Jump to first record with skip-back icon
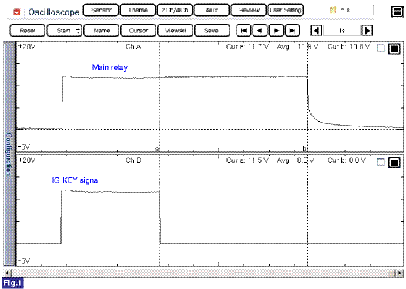406x289 pixels. tap(243, 31)
